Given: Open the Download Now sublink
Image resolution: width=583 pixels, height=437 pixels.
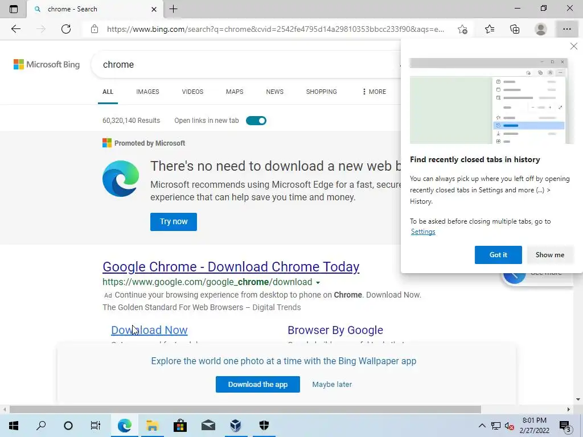Looking at the screenshot, I should pos(150,330).
